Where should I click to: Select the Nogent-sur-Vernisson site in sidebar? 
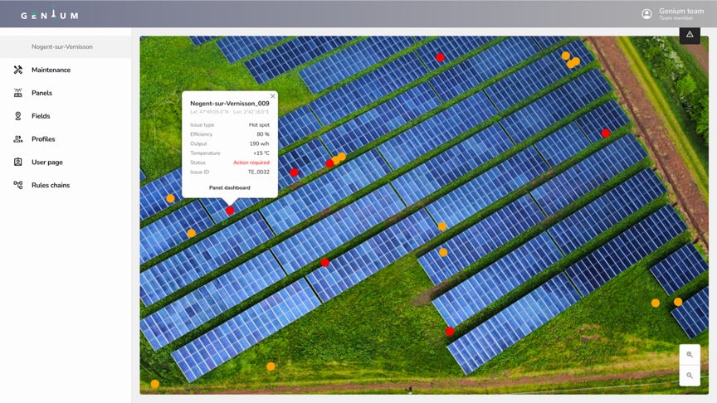(62, 47)
